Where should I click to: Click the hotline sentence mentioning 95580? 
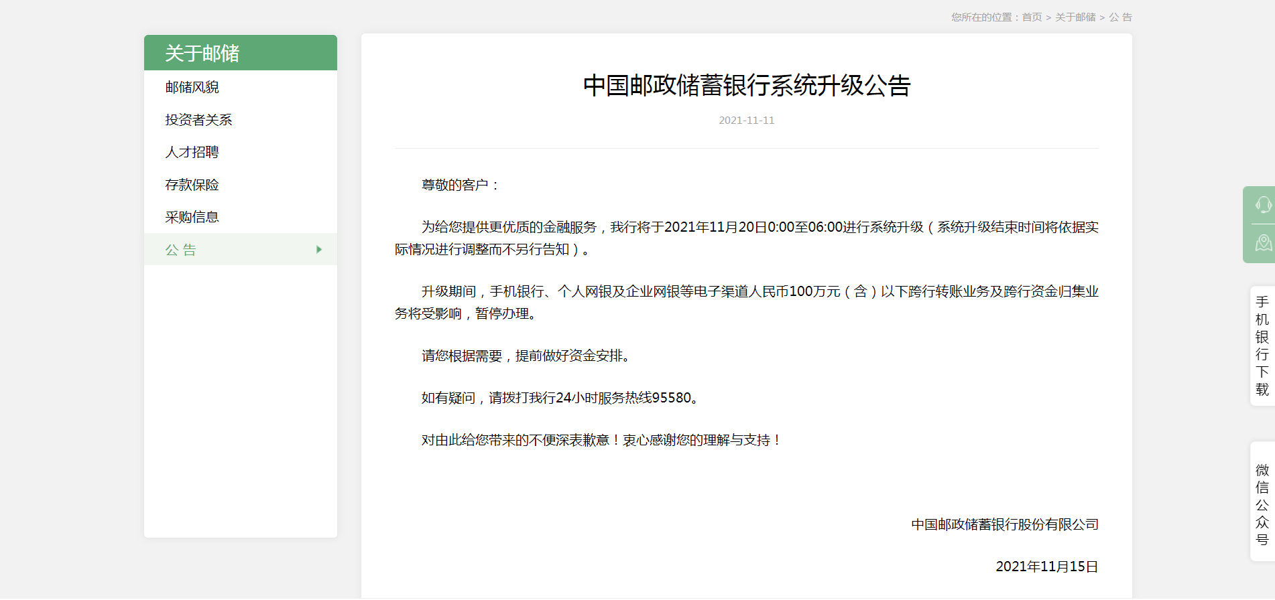pos(562,398)
